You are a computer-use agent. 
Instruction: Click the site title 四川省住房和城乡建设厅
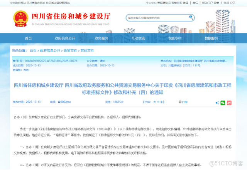click(x=71, y=16)
